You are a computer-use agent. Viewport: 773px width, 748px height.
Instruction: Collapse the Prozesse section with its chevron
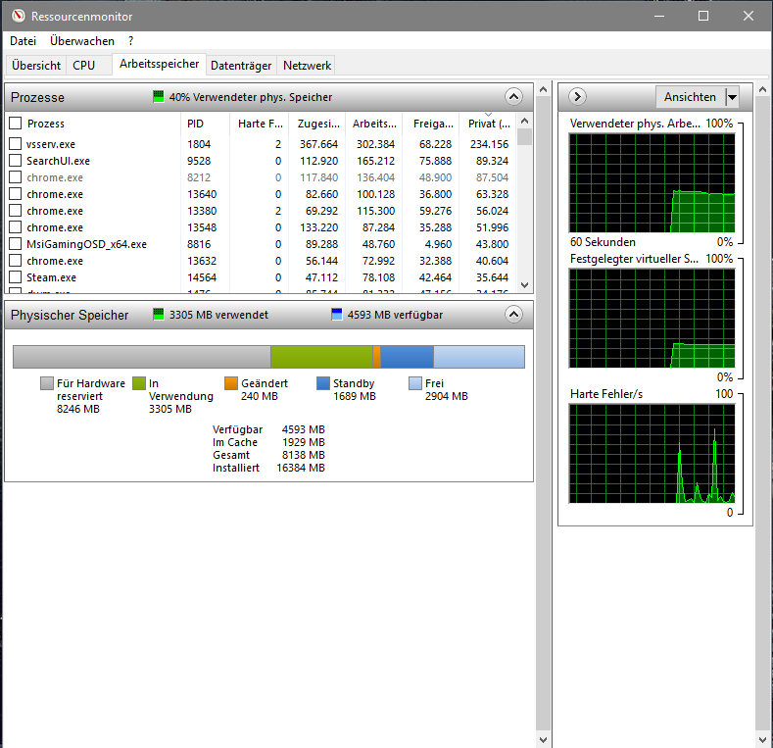coord(513,97)
